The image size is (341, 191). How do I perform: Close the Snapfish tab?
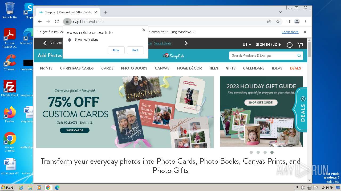[x=96, y=12]
